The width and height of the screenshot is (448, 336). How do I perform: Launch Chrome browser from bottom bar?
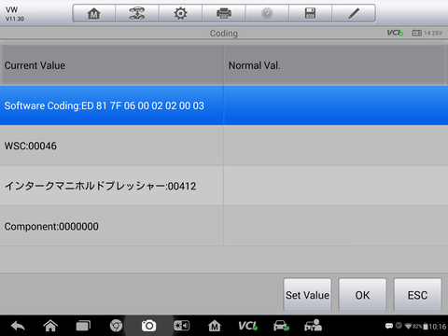pos(116,326)
